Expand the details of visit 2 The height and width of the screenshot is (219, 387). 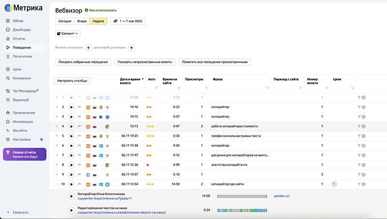57,107
